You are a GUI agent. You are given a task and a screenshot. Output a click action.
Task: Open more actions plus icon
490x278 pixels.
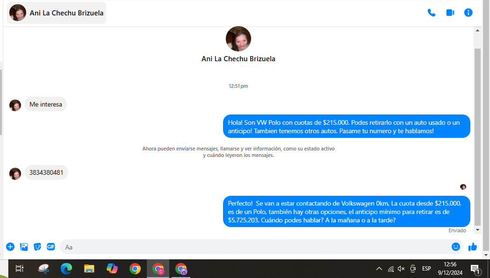pos(10,247)
